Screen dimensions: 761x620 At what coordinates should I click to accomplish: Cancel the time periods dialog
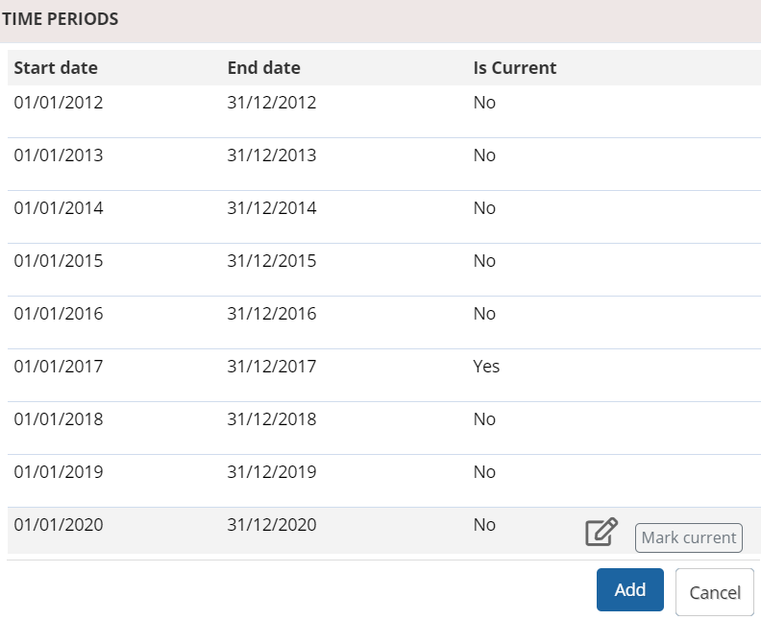[x=715, y=592]
